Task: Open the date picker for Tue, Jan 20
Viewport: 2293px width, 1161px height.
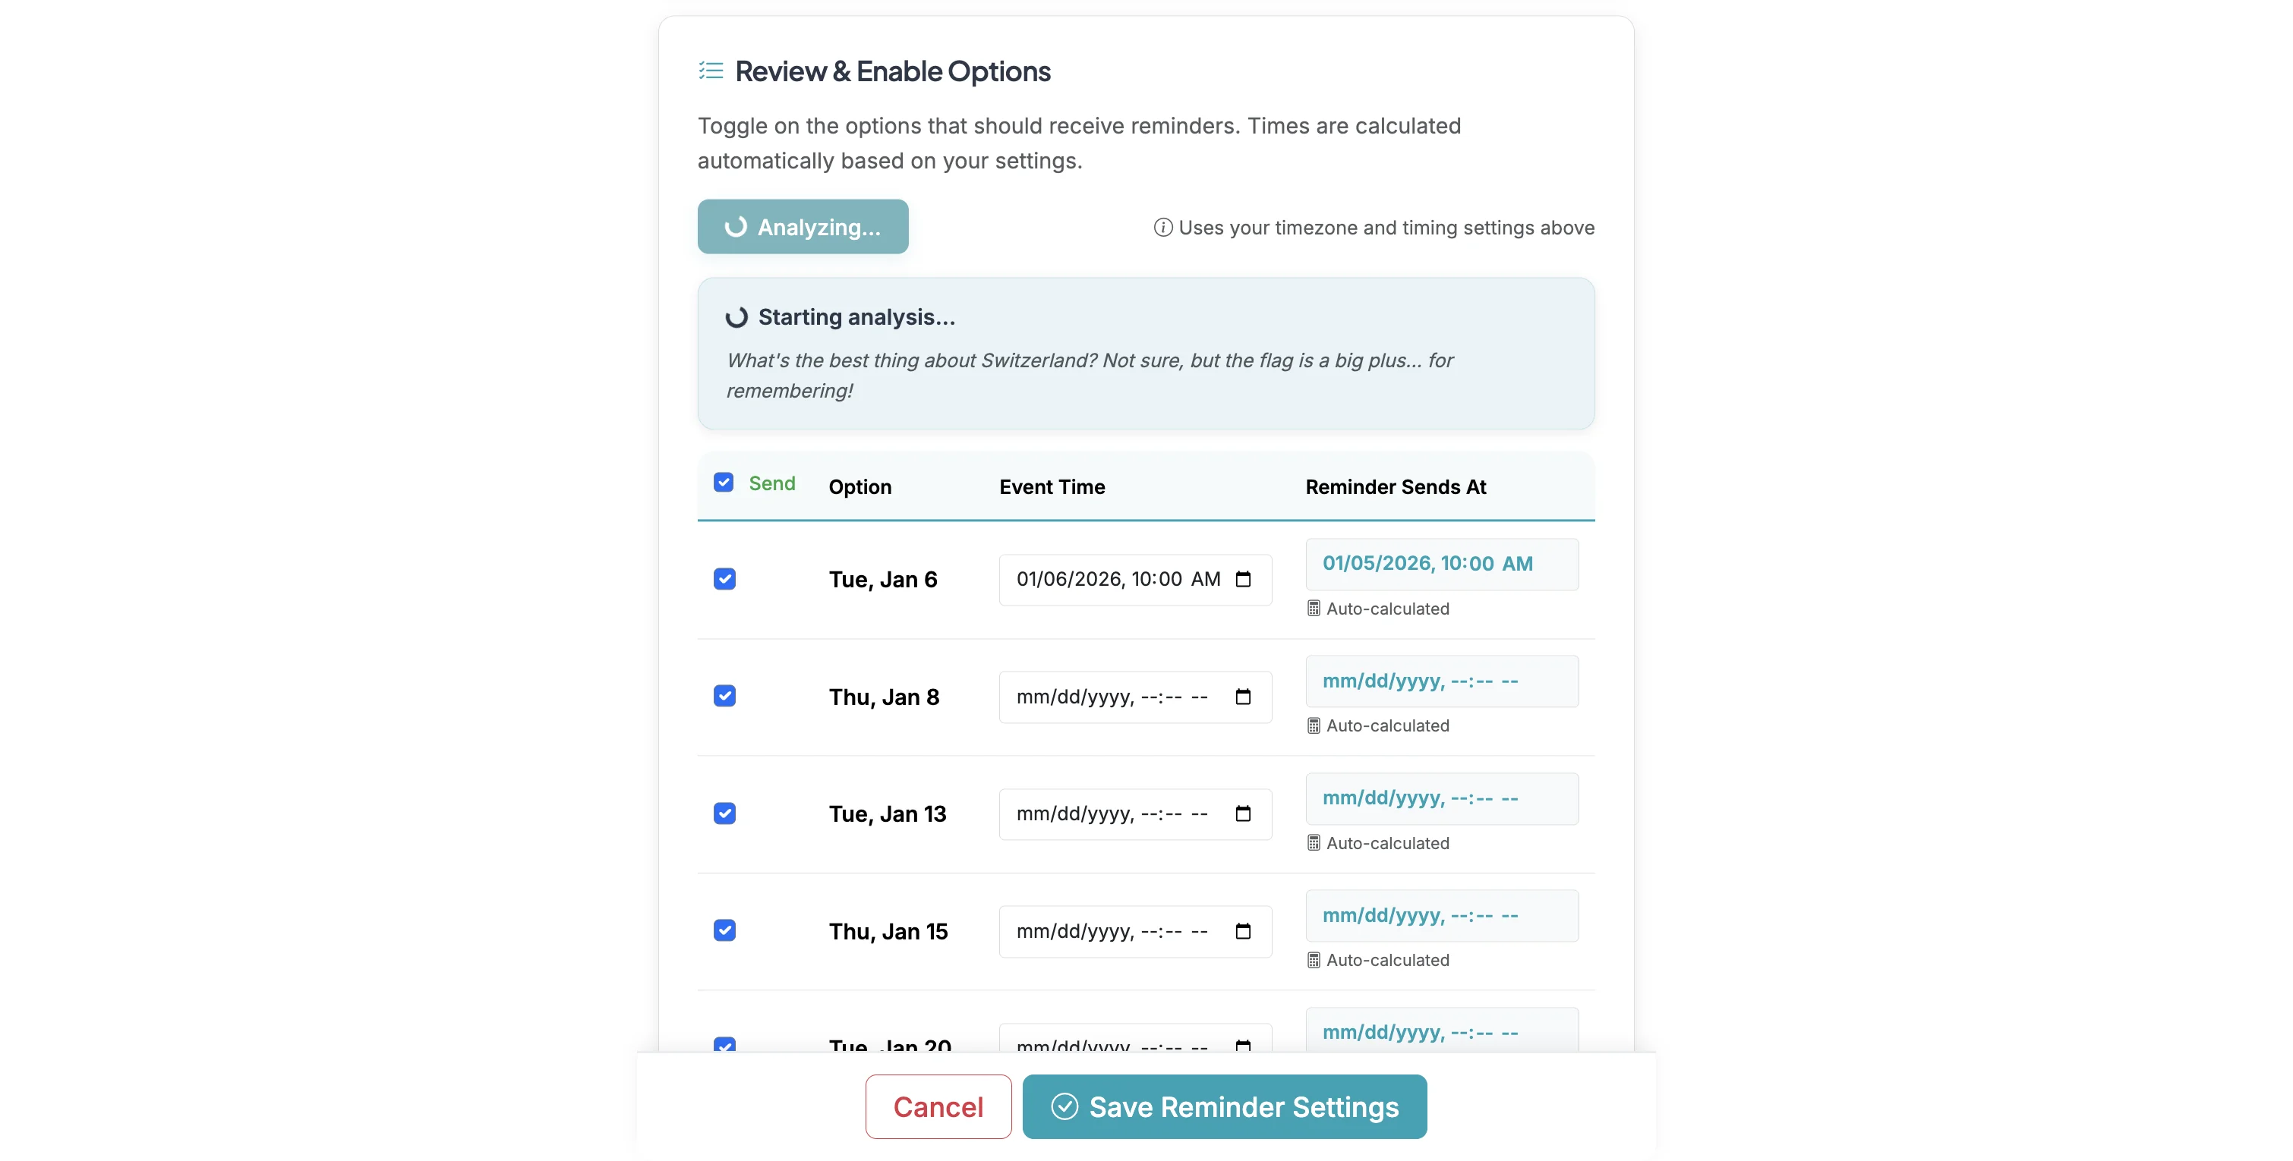Action: [1244, 1046]
